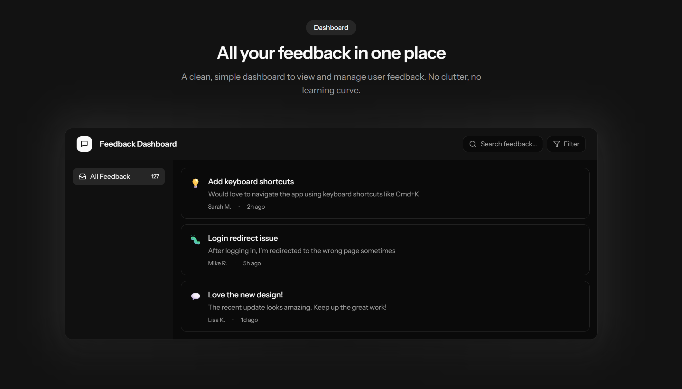Viewport: 682px width, 389px height.
Task: Click the speech bubble icon on Love the new design!
Action: 195,296
